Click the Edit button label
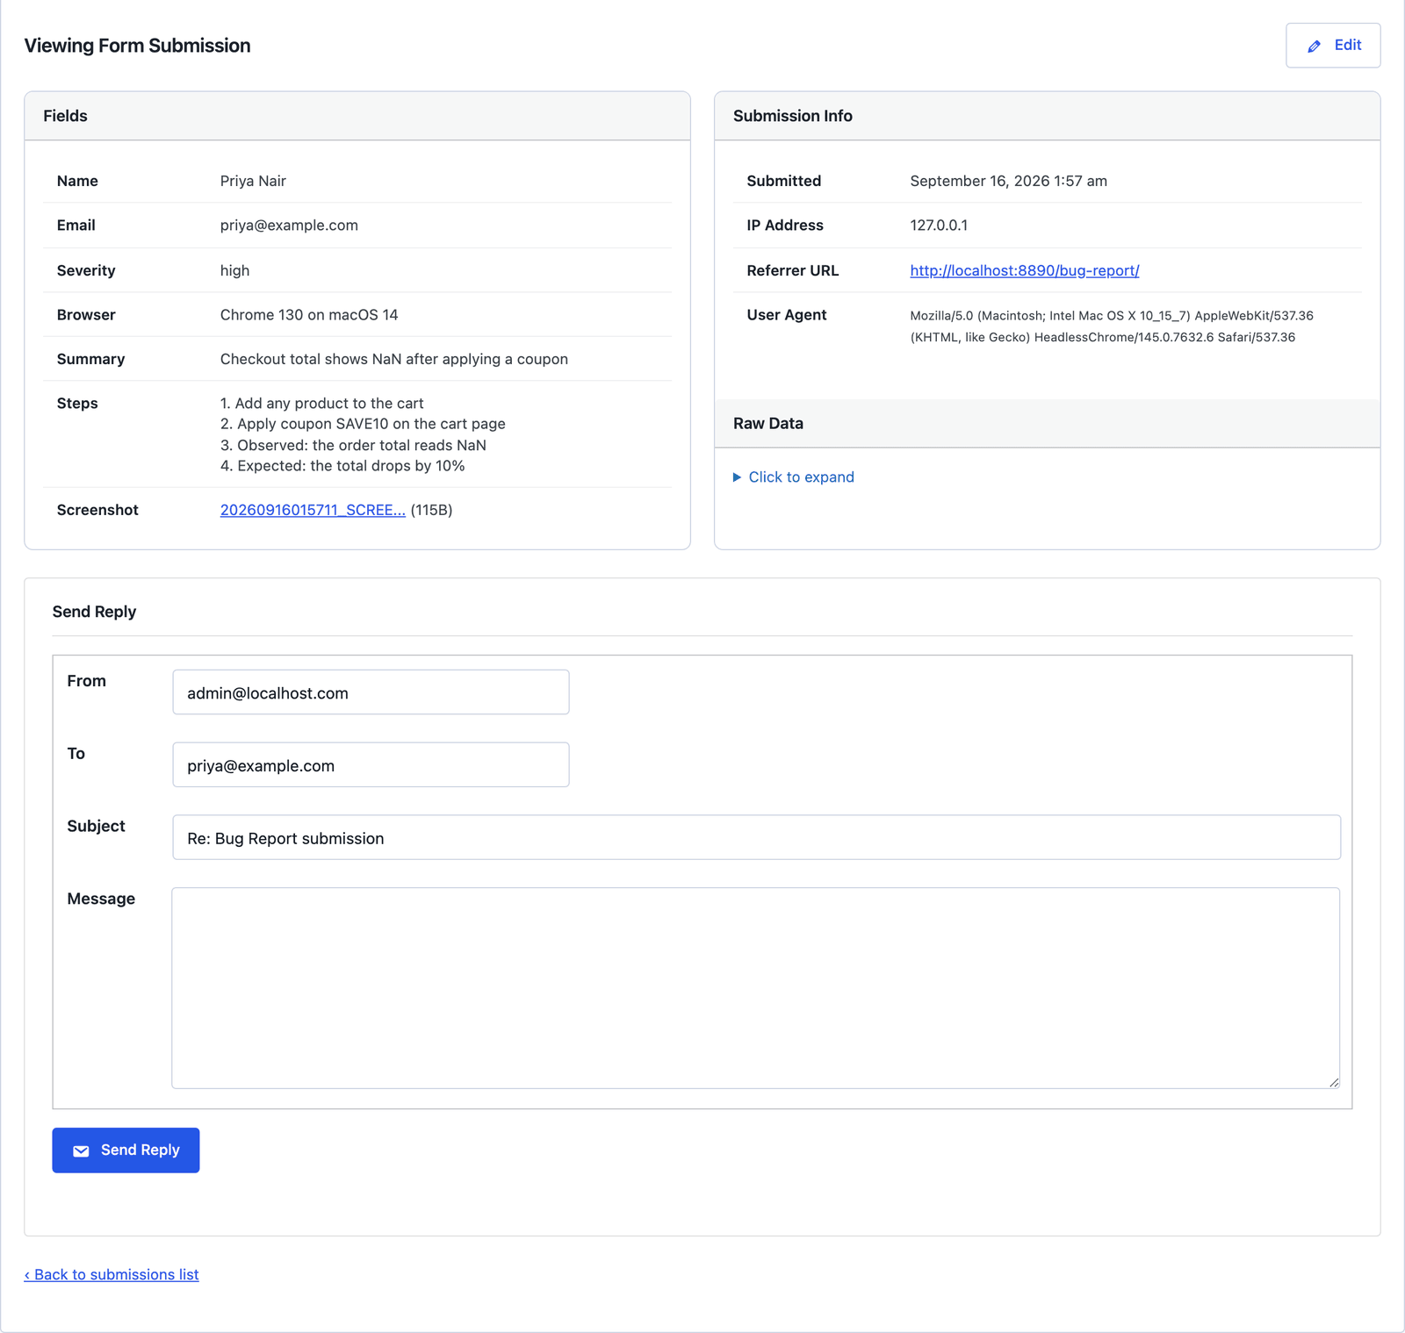 (1348, 45)
